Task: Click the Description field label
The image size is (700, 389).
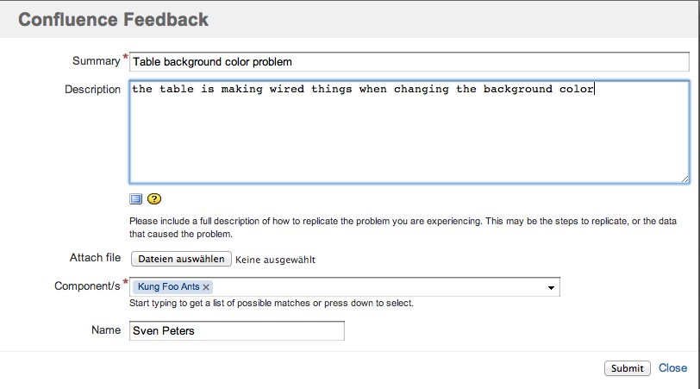Action: tap(92, 90)
